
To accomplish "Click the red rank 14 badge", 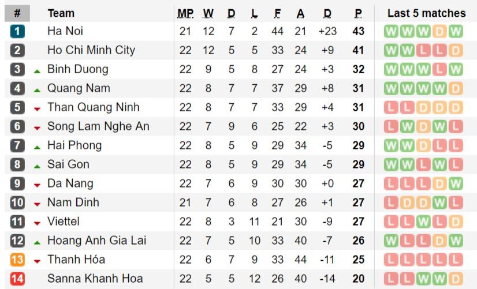I will click(17, 279).
